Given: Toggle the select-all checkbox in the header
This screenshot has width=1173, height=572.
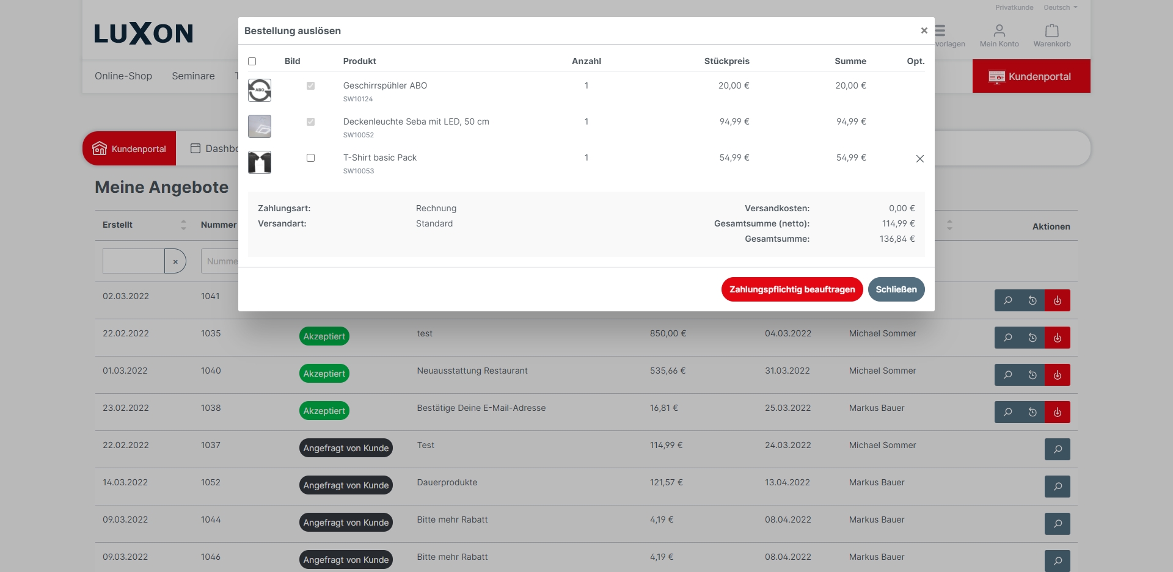Looking at the screenshot, I should 252,61.
